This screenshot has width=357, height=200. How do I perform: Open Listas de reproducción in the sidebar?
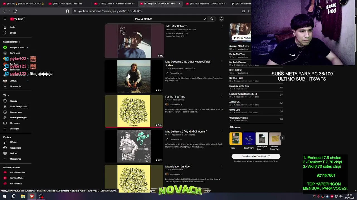16,106
